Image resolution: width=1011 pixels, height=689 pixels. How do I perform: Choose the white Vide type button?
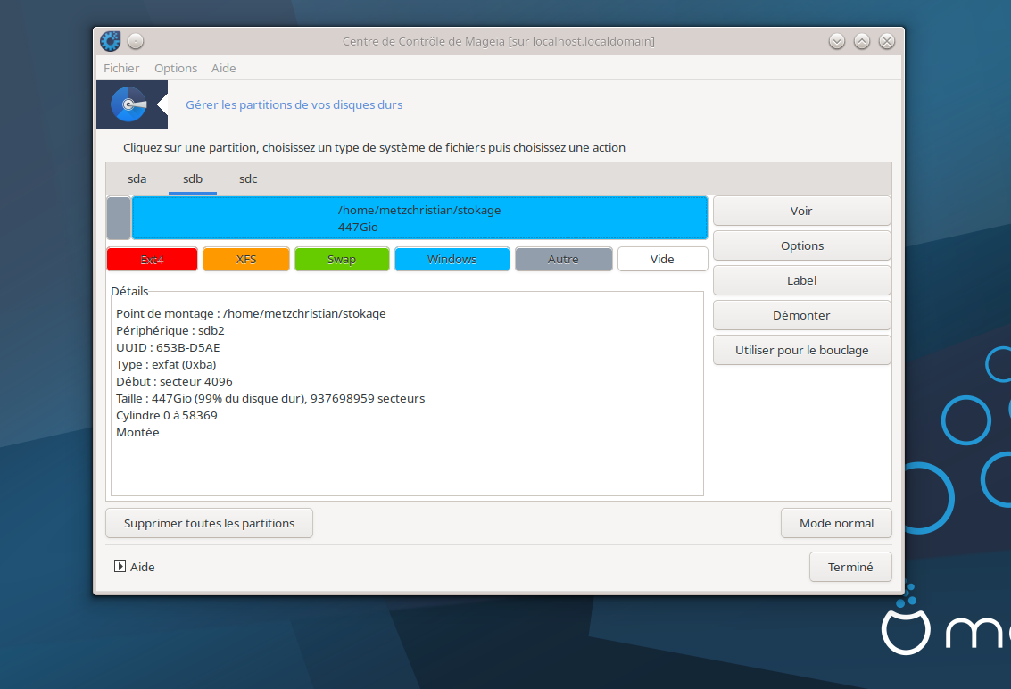click(662, 260)
